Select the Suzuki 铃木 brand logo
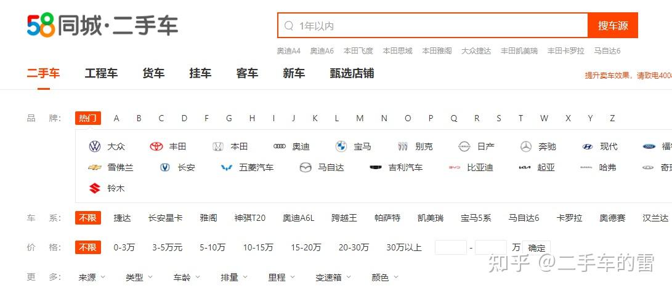Screen dimensions: 672x291 click(x=95, y=188)
